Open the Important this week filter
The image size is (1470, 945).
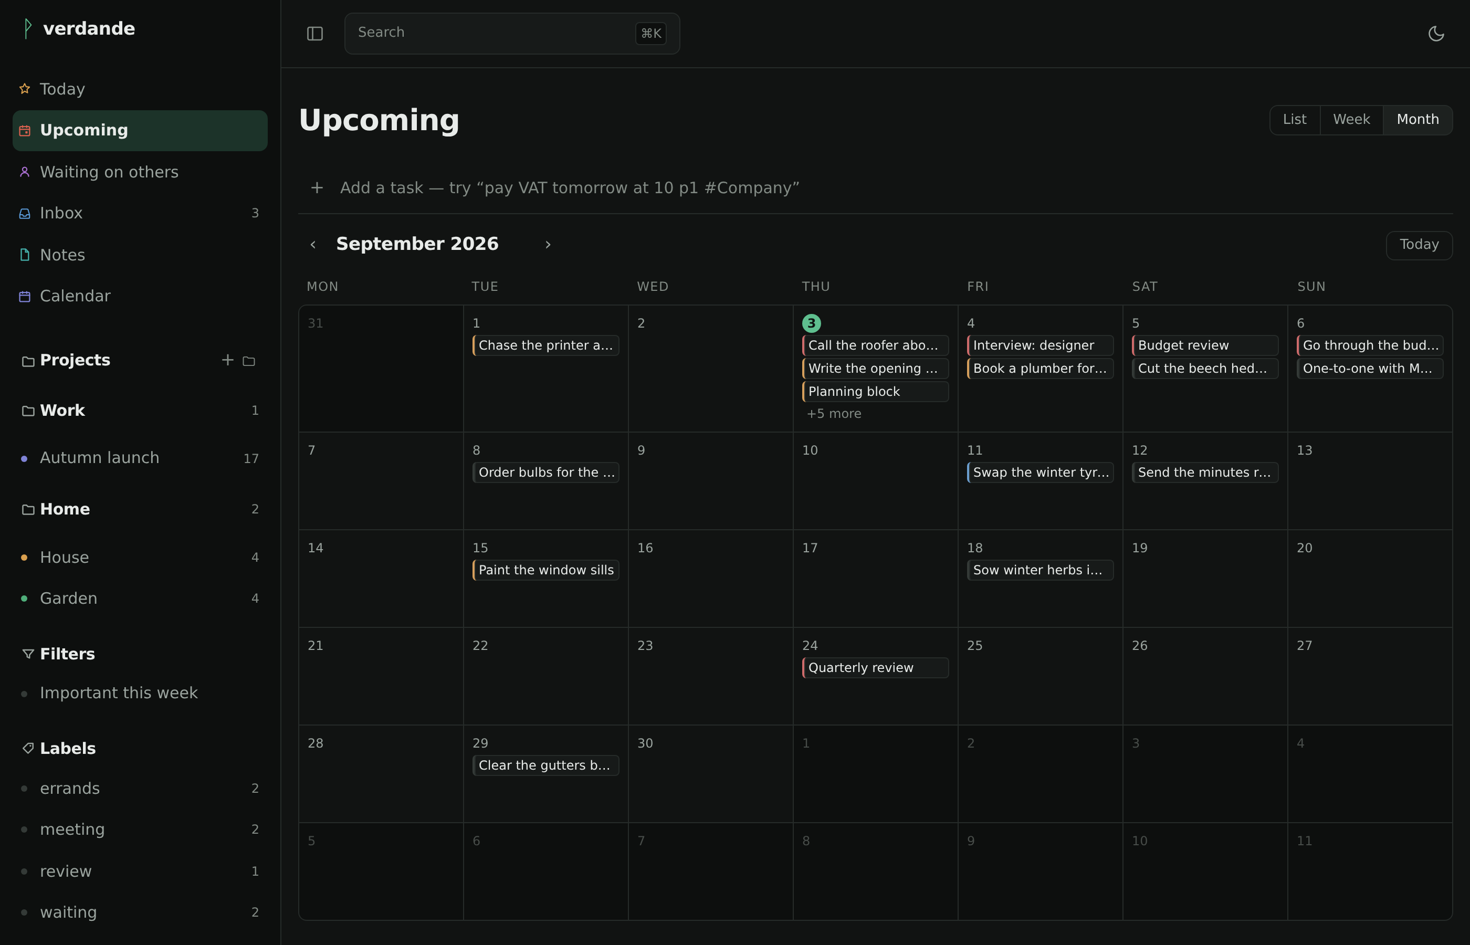pos(140,693)
